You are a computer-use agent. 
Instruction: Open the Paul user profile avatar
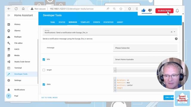tap(9, 96)
